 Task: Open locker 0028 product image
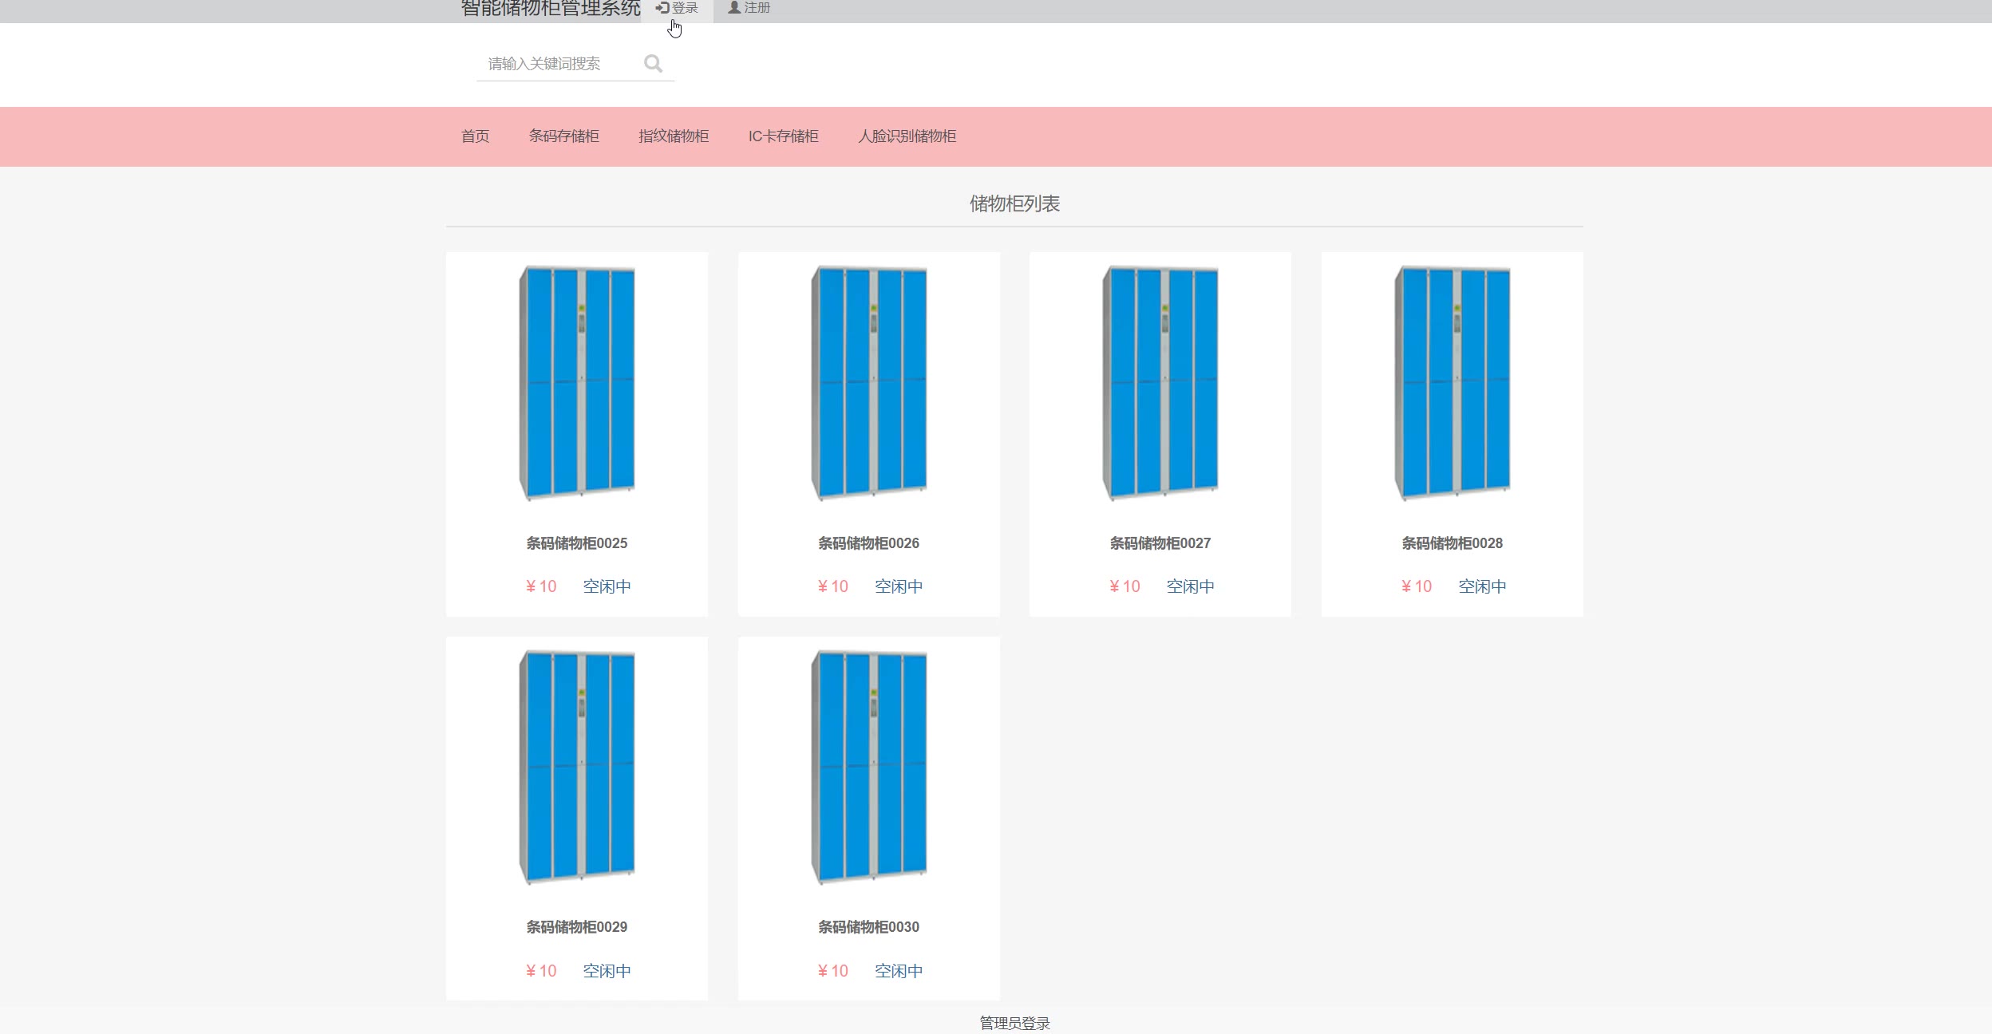[x=1452, y=383]
